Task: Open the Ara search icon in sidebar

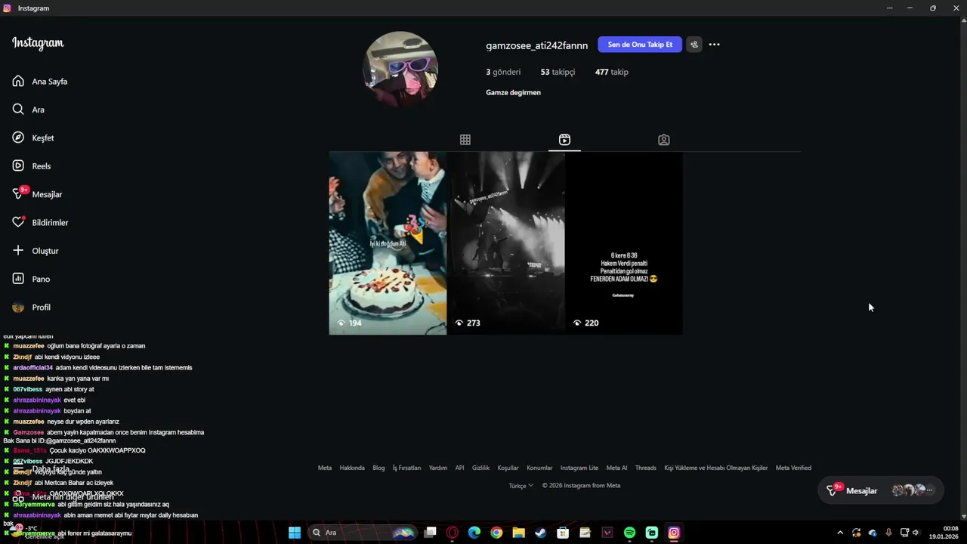Action: pyautogui.click(x=18, y=110)
